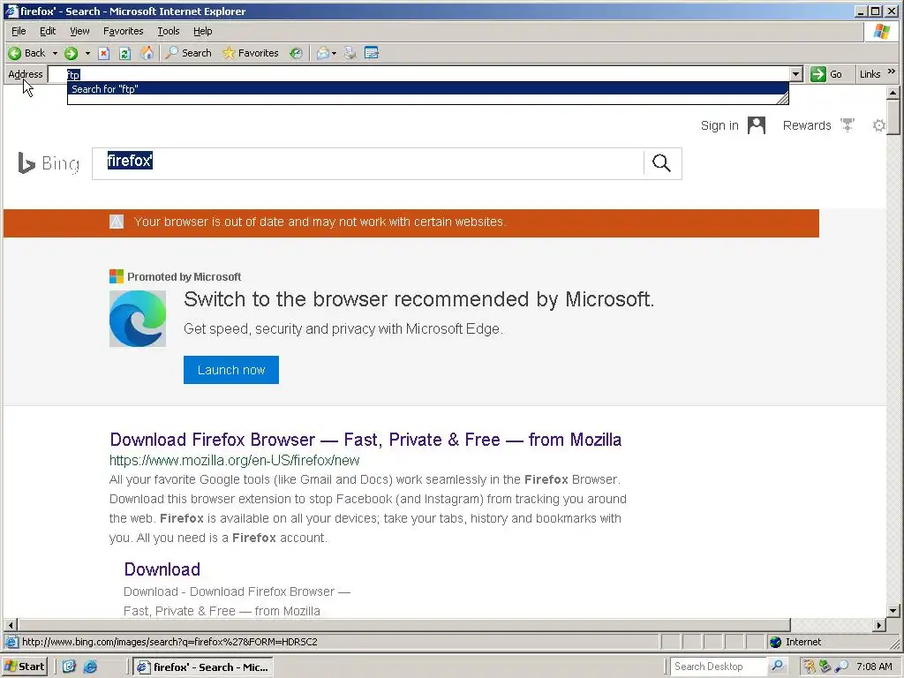Click the vertical scrollbar down arrow
This screenshot has width=904, height=678.
[x=893, y=611]
